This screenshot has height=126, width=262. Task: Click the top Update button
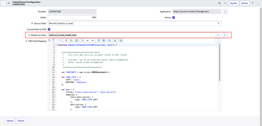click(234, 3)
